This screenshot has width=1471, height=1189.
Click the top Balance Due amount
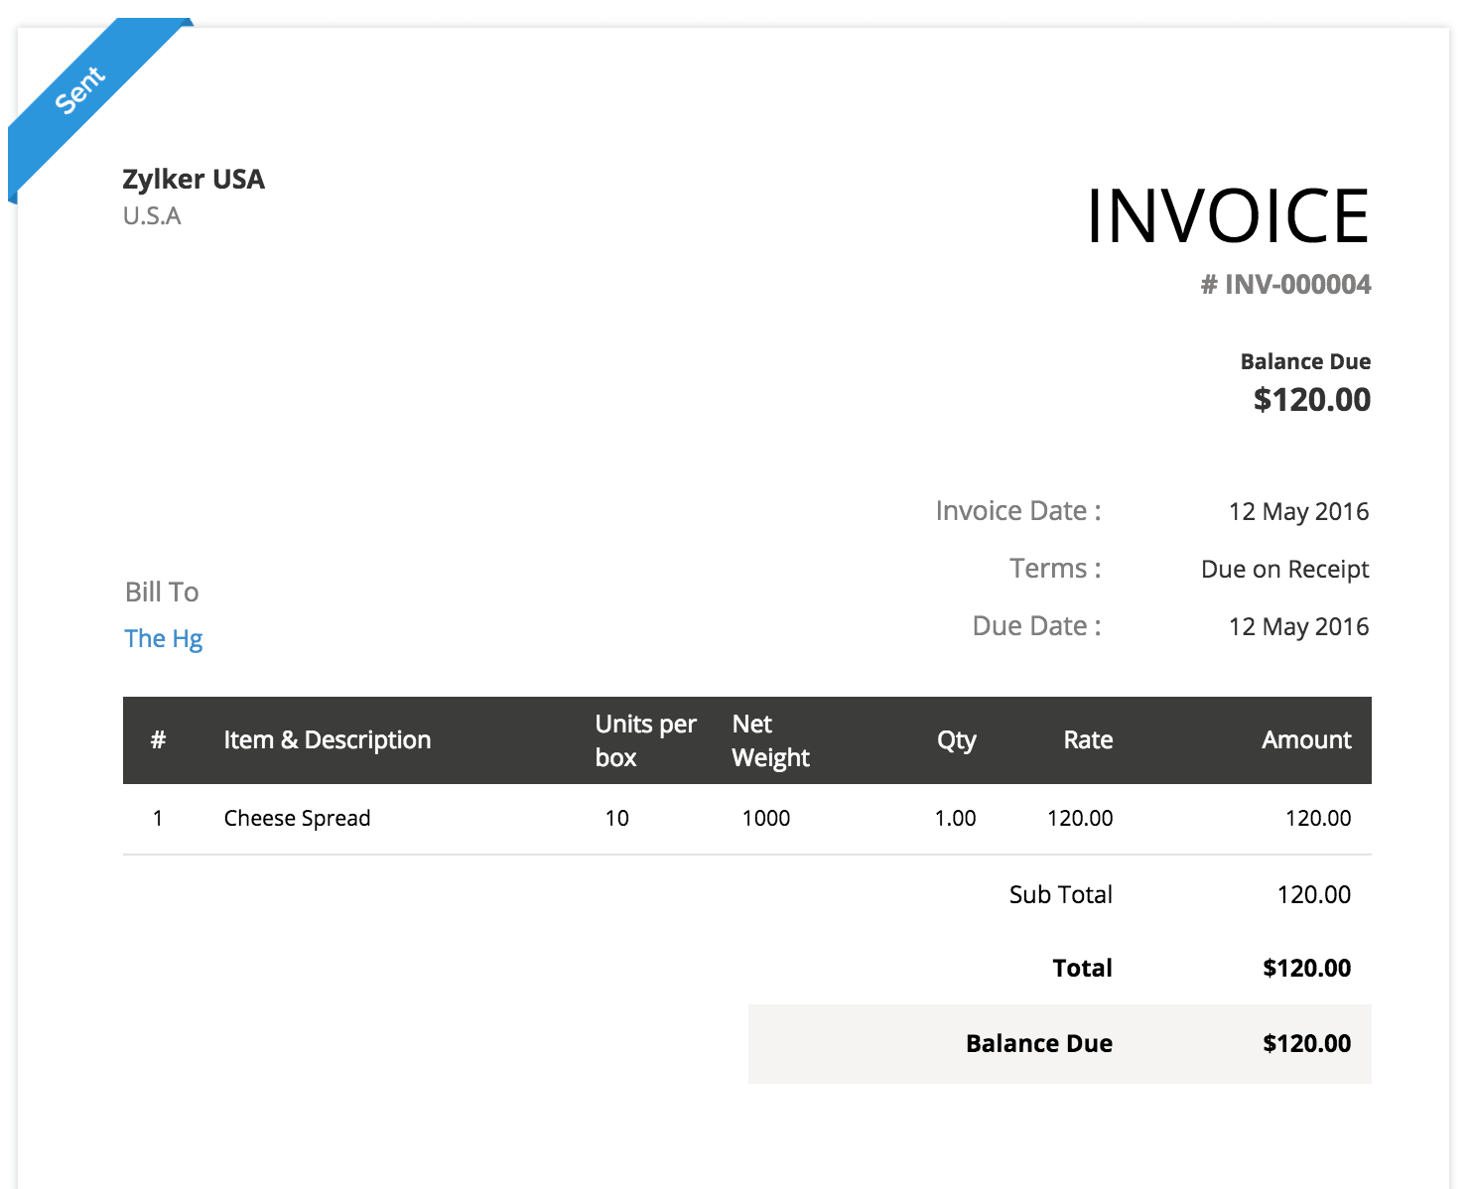coord(1311,400)
